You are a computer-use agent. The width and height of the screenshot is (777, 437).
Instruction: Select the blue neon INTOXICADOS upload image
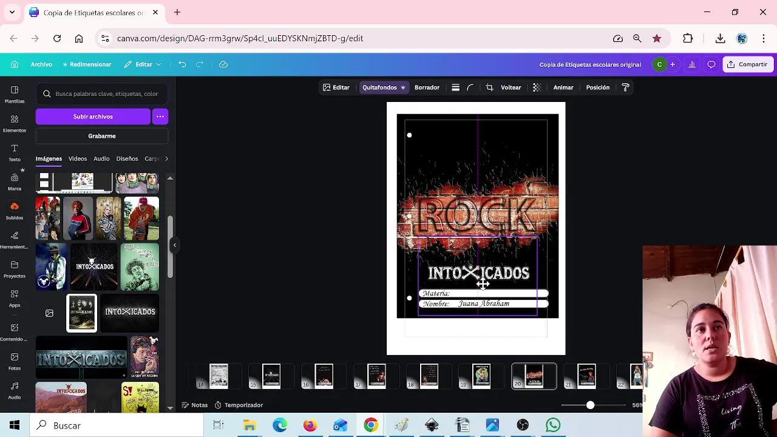(x=81, y=358)
